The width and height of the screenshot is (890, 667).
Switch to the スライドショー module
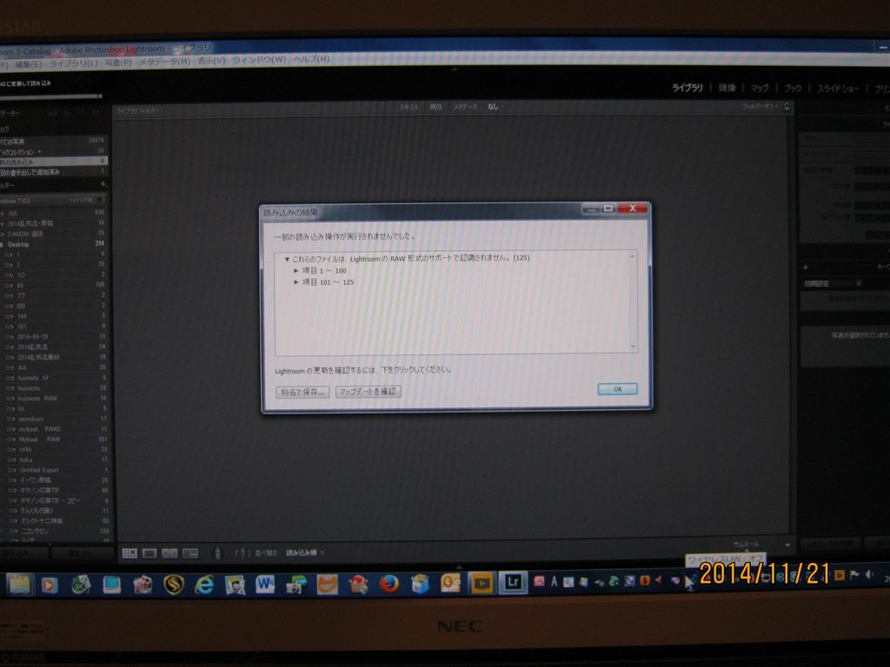click(x=838, y=89)
